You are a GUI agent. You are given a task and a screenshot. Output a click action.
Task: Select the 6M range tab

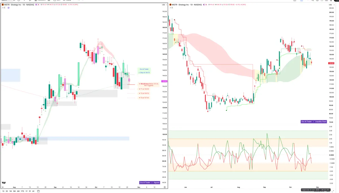coord(18,191)
